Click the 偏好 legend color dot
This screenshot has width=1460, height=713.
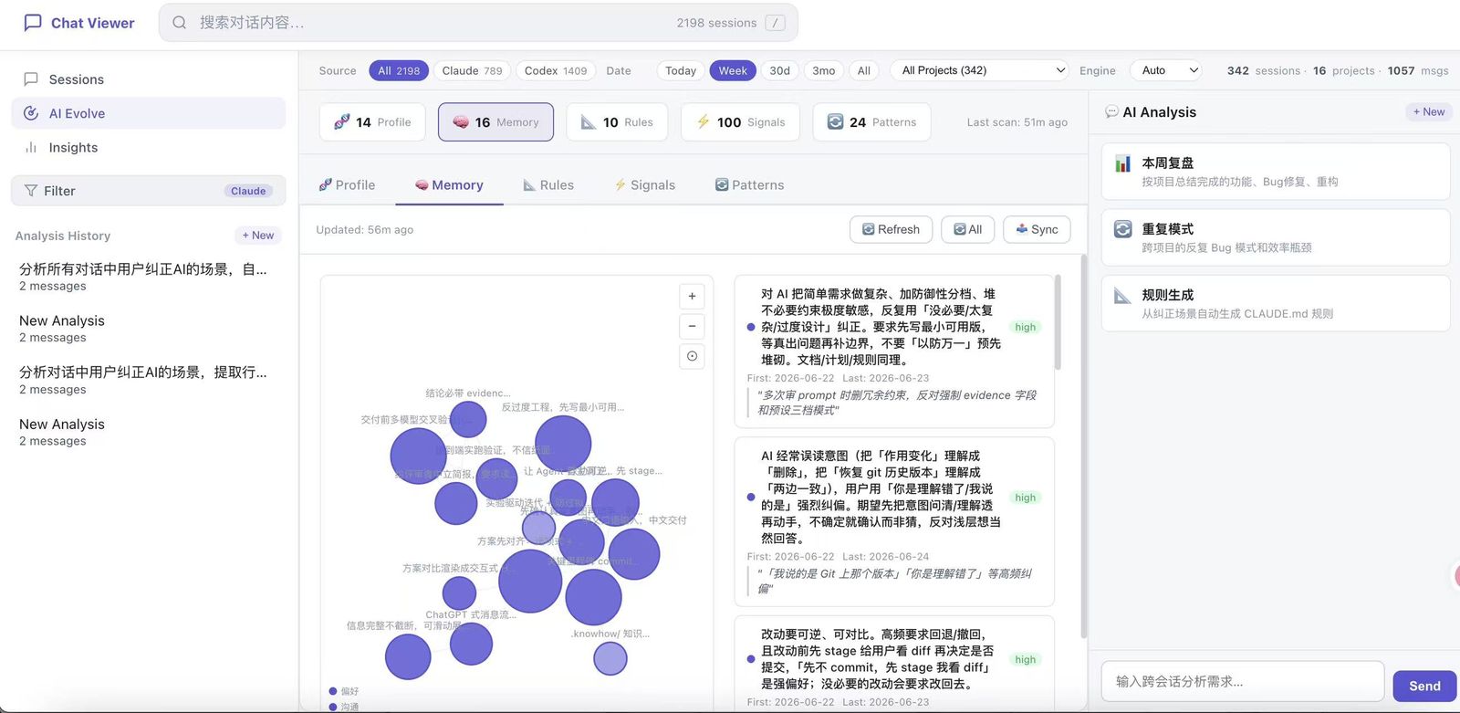pos(333,691)
